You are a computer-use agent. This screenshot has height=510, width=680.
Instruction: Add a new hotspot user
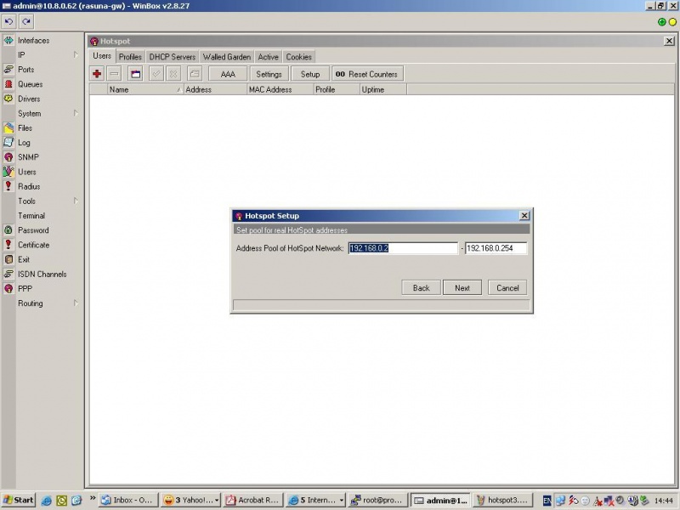(96, 73)
